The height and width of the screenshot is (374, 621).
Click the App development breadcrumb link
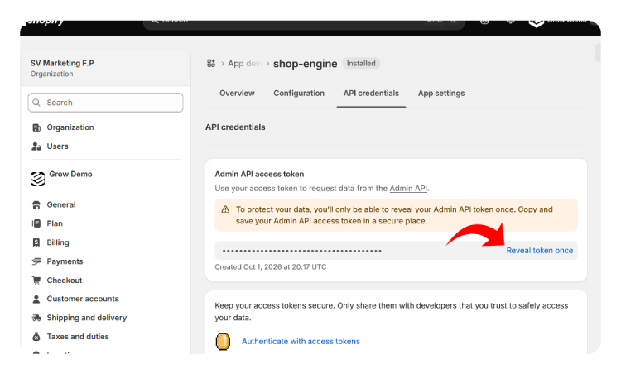[245, 64]
